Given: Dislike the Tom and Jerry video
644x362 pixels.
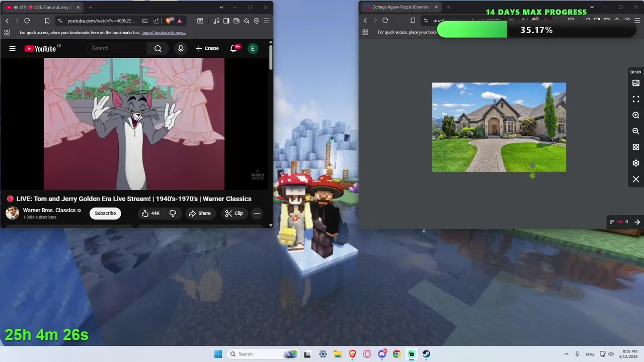Looking at the screenshot, I should pyautogui.click(x=173, y=213).
